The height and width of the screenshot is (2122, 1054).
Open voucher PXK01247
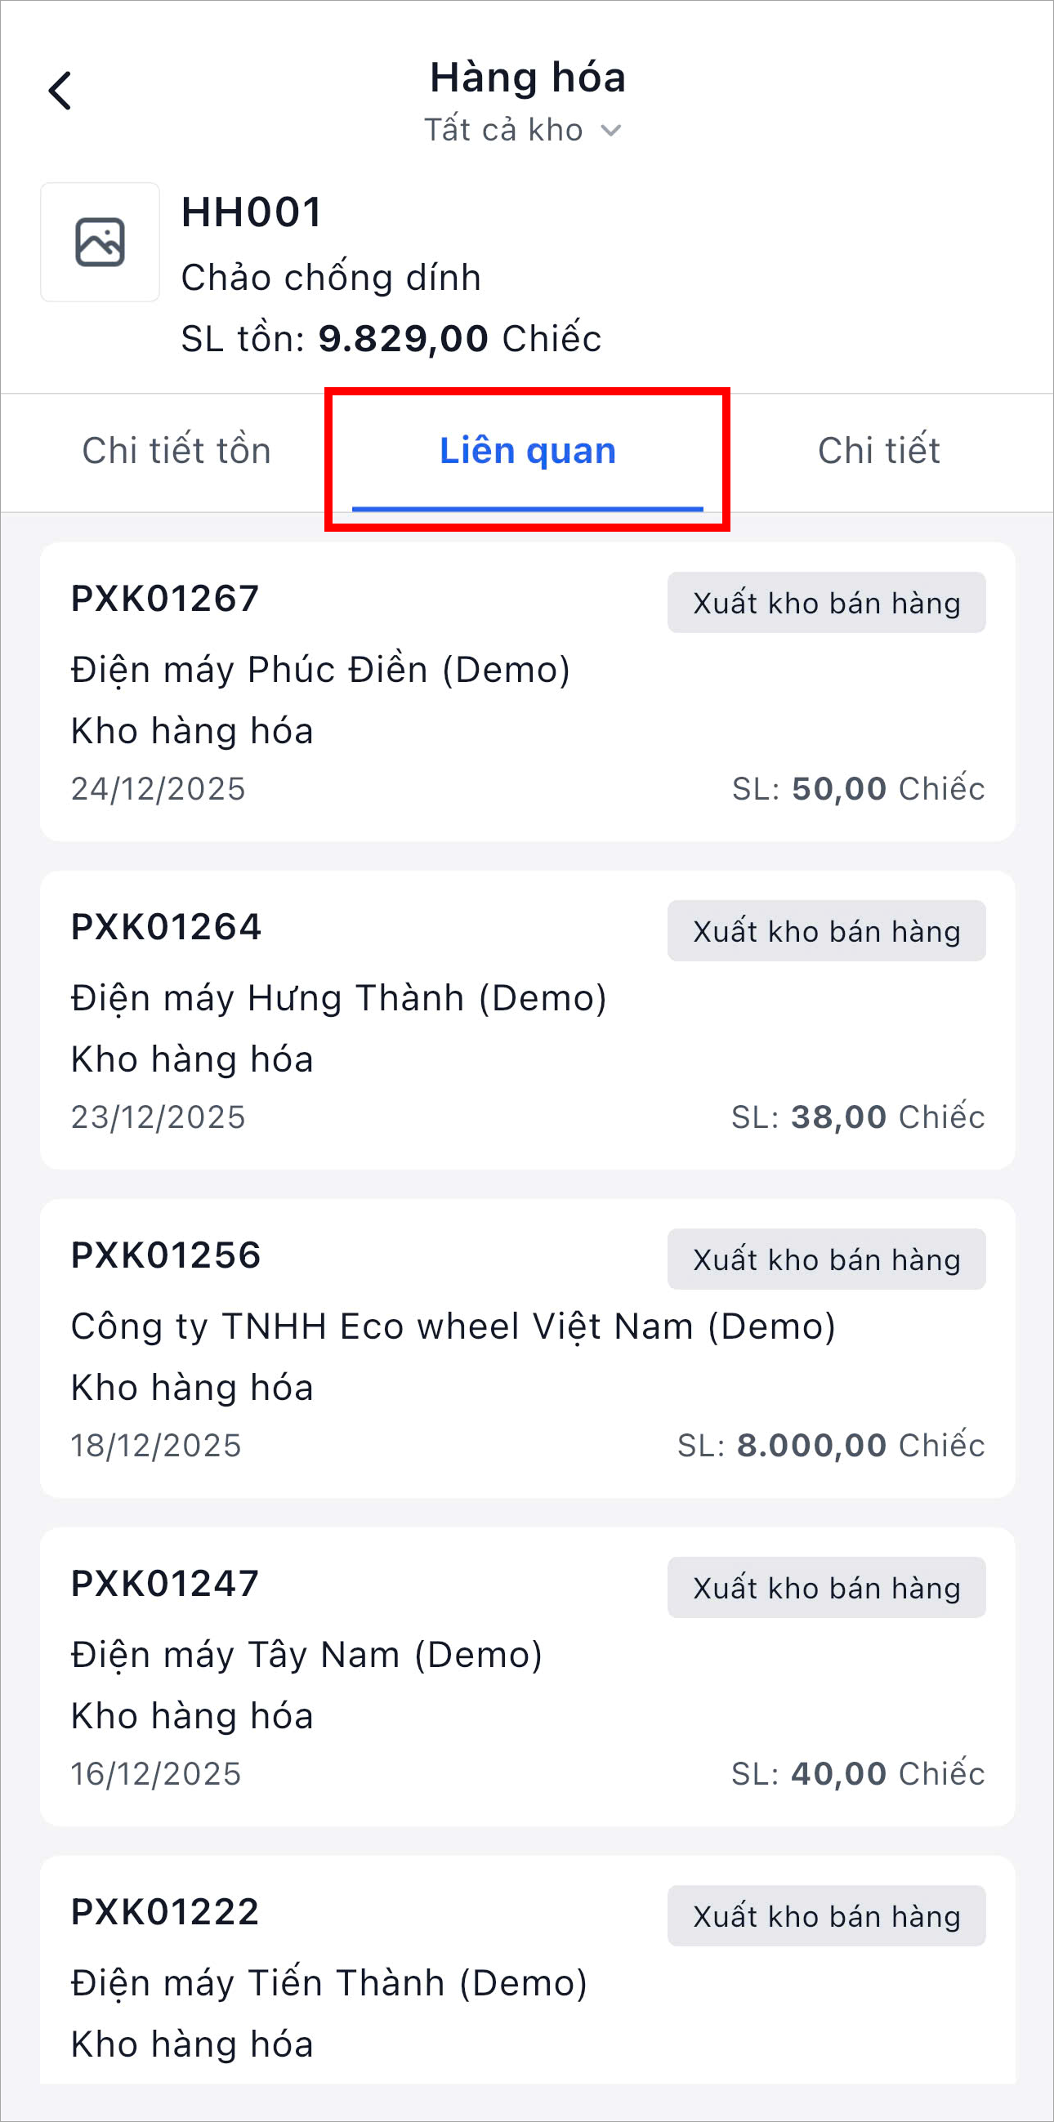click(166, 1583)
